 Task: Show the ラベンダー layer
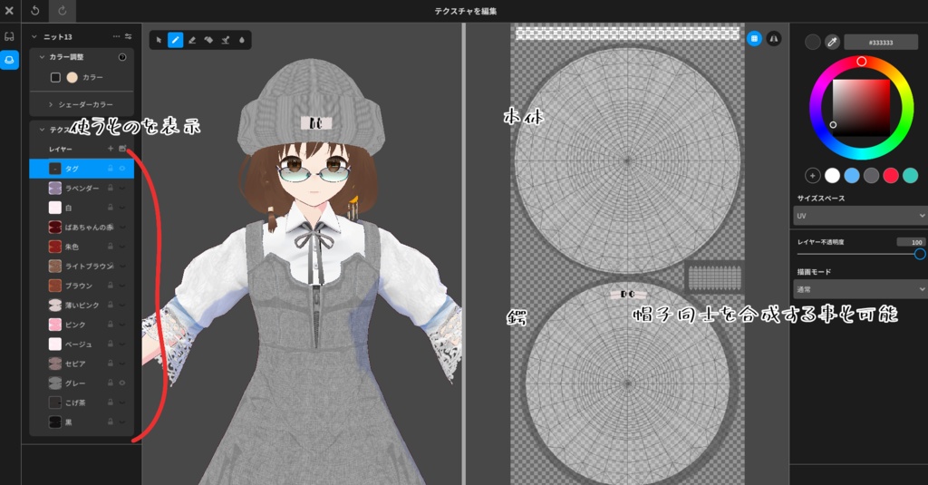[122, 189]
